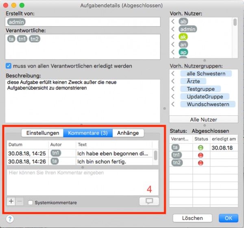Focus the comment input text field

click(83, 182)
